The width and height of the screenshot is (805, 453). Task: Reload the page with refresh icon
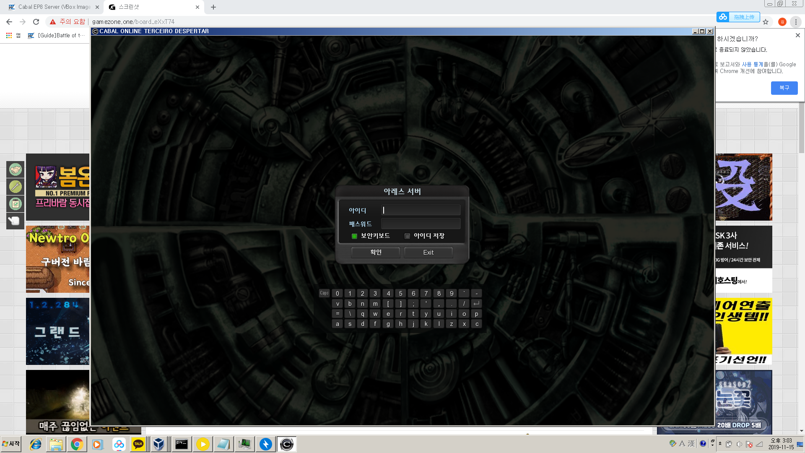point(36,22)
